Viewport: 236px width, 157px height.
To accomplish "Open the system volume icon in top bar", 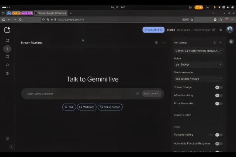I will coord(228,7).
